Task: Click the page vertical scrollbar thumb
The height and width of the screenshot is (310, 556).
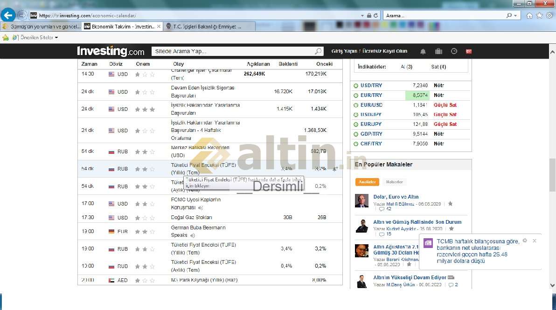Action: click(x=552, y=175)
